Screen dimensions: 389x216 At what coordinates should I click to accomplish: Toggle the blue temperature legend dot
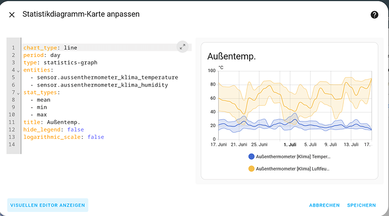tap(251, 156)
